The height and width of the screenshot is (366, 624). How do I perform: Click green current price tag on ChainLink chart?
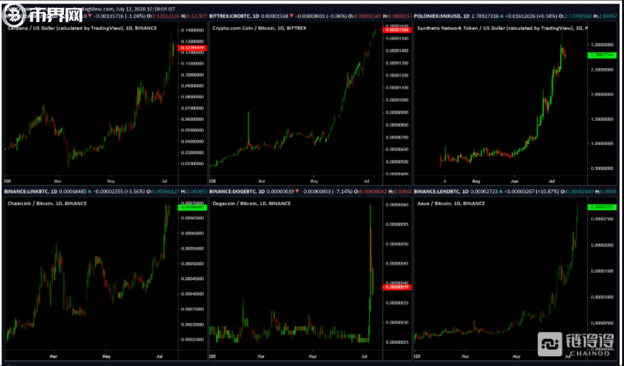click(191, 208)
